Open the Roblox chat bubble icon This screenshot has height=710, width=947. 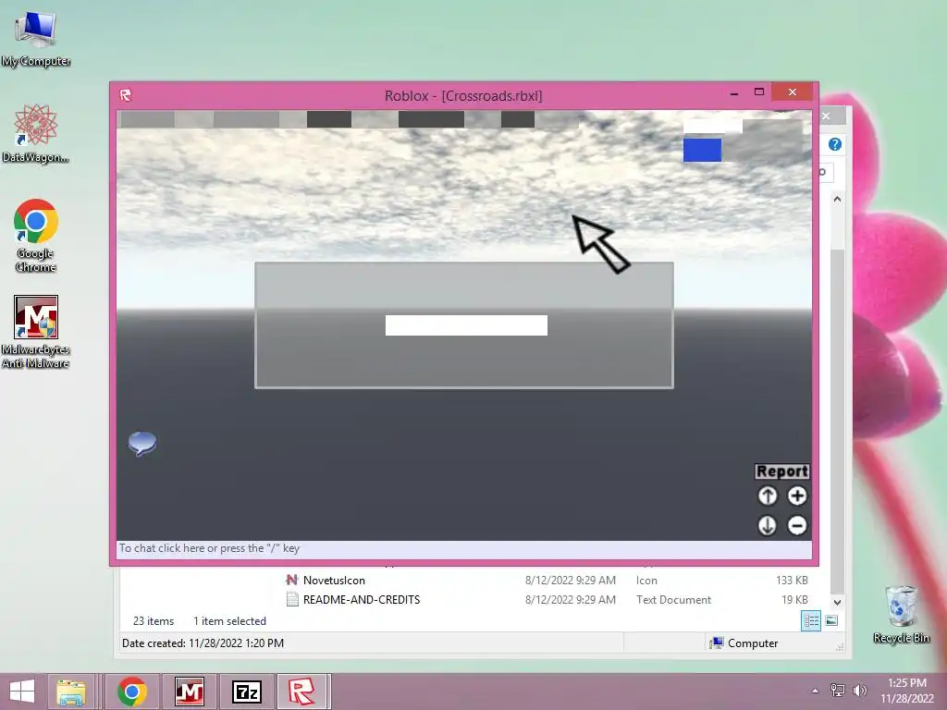(x=142, y=444)
